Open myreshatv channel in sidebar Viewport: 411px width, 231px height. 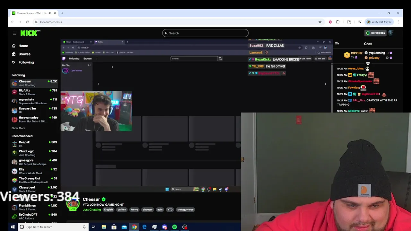click(34, 101)
